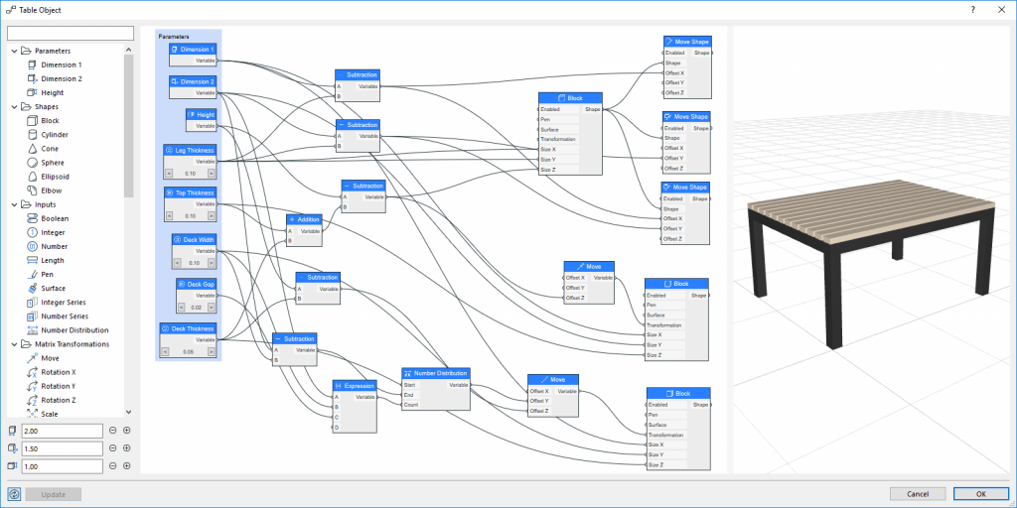Screen dimensions: 1017x508
Task: Click plus button next to 2.00 field
Action: (x=127, y=431)
